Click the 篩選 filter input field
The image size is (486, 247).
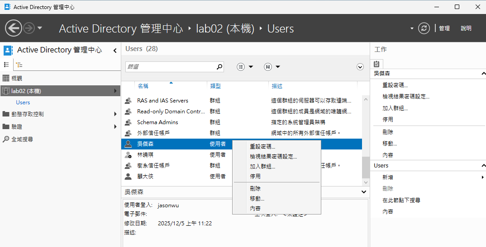point(171,67)
